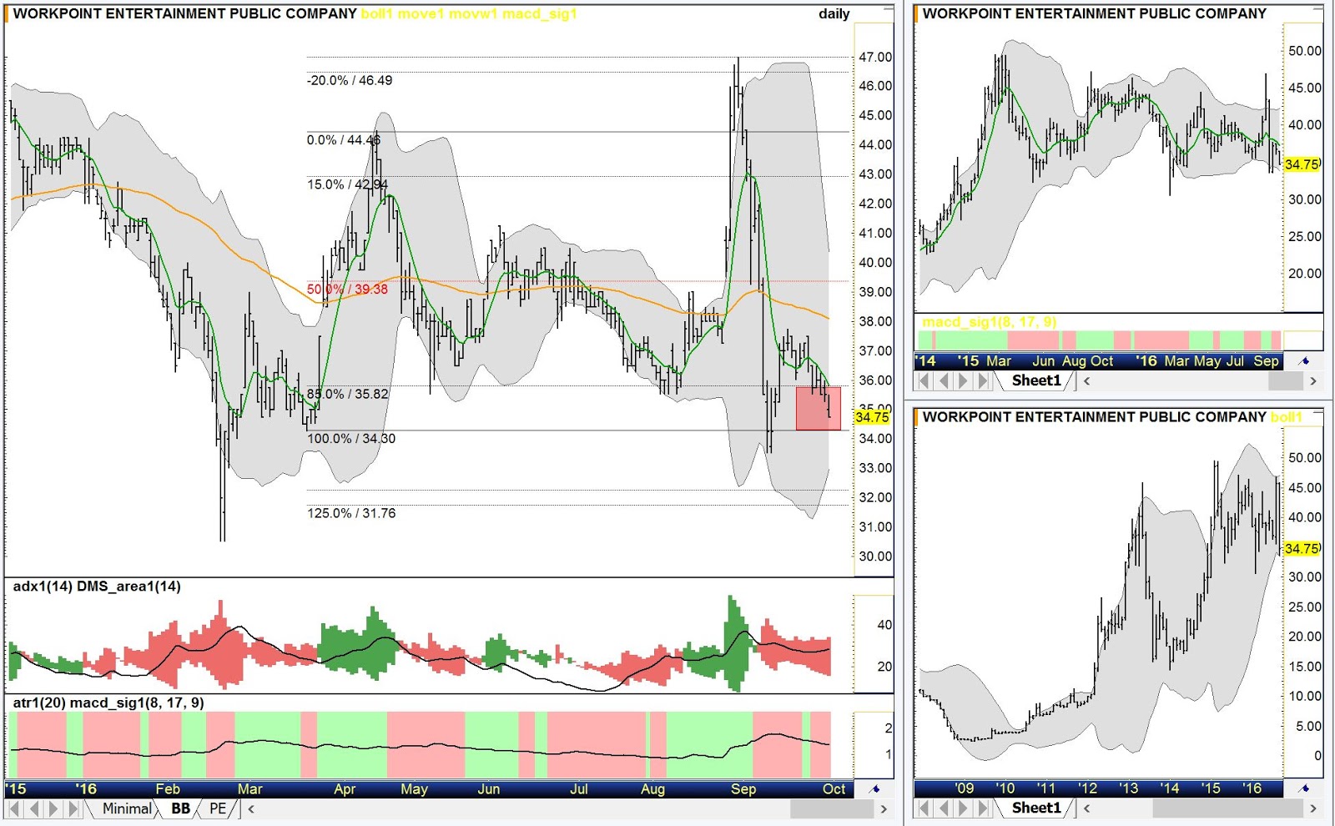
Task: Go to last sheet in bottom-right chart
Action: coord(983,808)
